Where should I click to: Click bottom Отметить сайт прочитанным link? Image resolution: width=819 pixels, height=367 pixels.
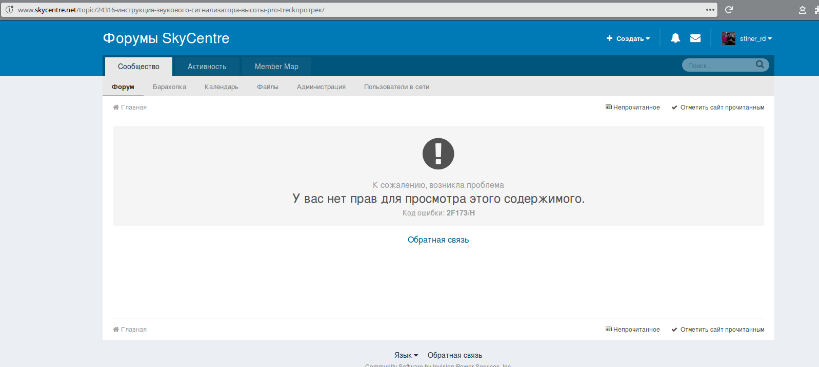coord(718,330)
